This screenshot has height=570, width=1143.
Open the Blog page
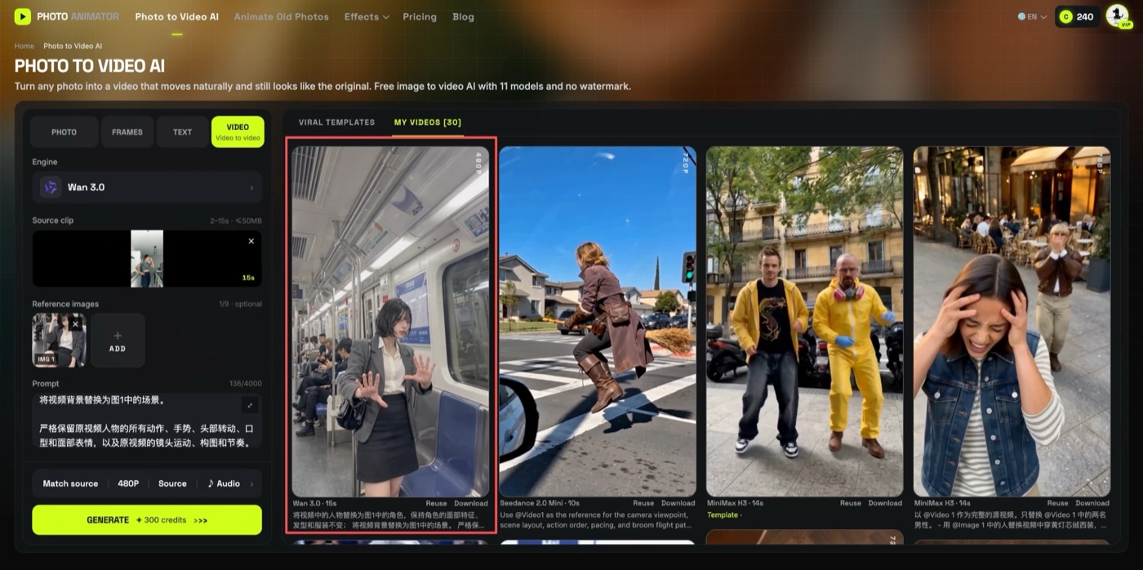click(x=463, y=16)
